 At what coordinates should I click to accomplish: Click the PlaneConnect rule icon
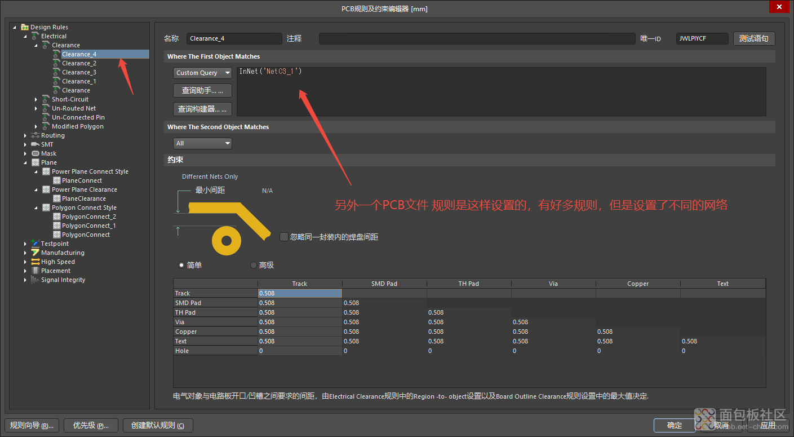(x=56, y=180)
